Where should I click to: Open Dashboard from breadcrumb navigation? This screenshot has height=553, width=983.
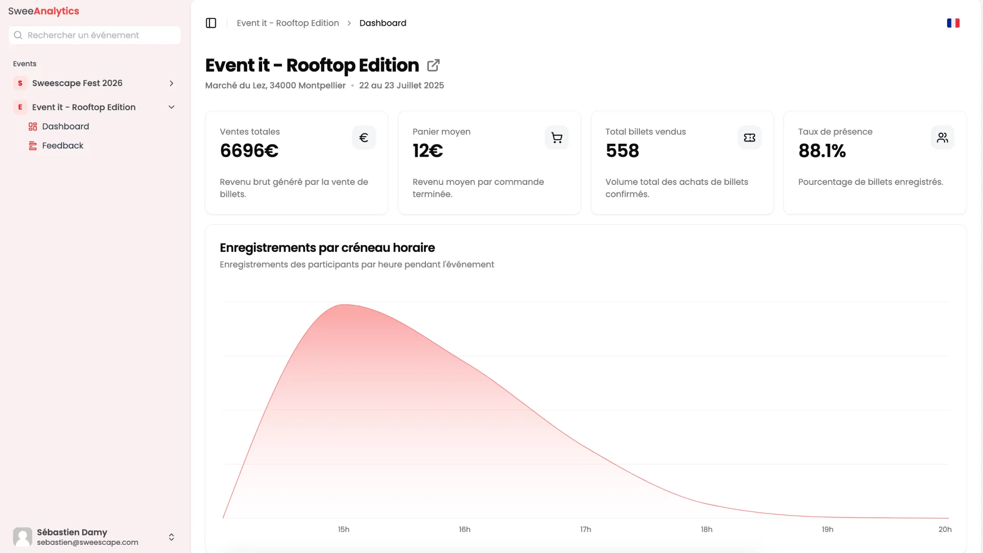[383, 23]
